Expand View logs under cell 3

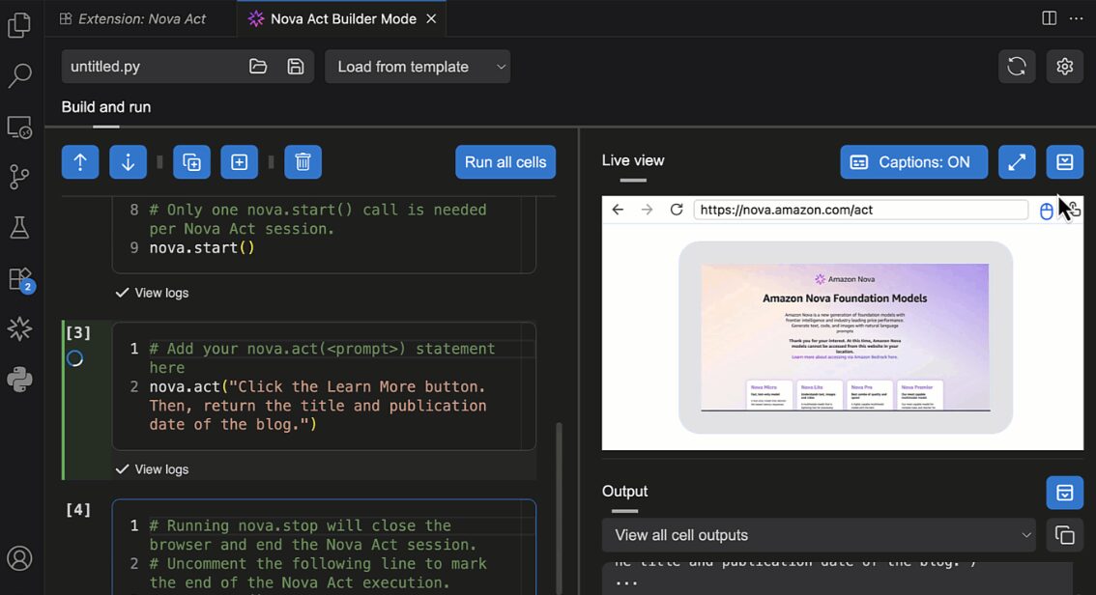pyautogui.click(x=153, y=469)
